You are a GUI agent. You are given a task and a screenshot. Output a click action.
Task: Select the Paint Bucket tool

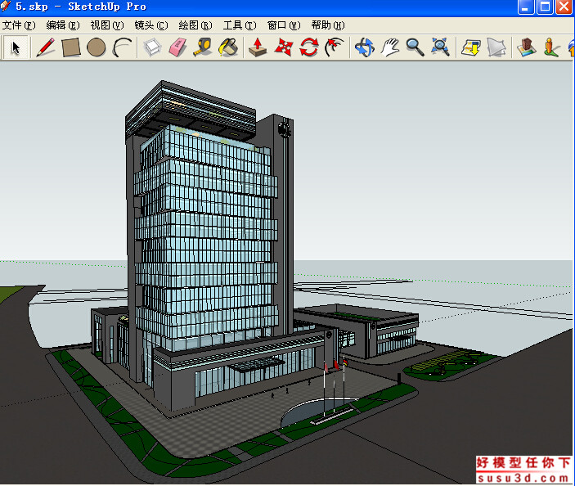228,47
